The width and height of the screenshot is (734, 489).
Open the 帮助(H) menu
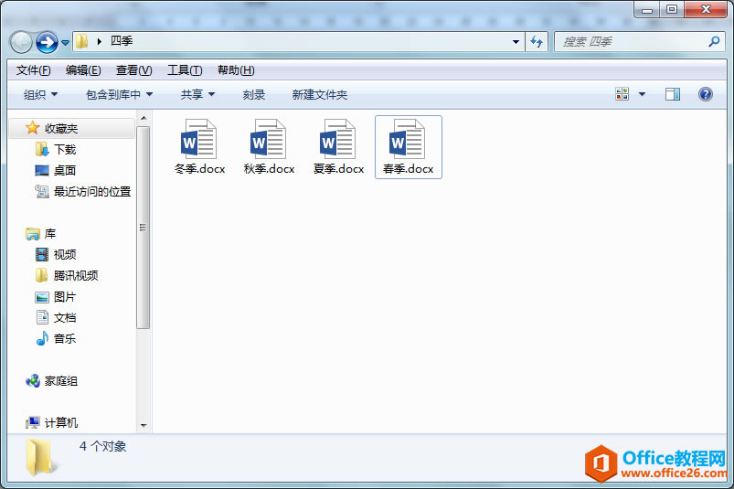click(x=236, y=70)
